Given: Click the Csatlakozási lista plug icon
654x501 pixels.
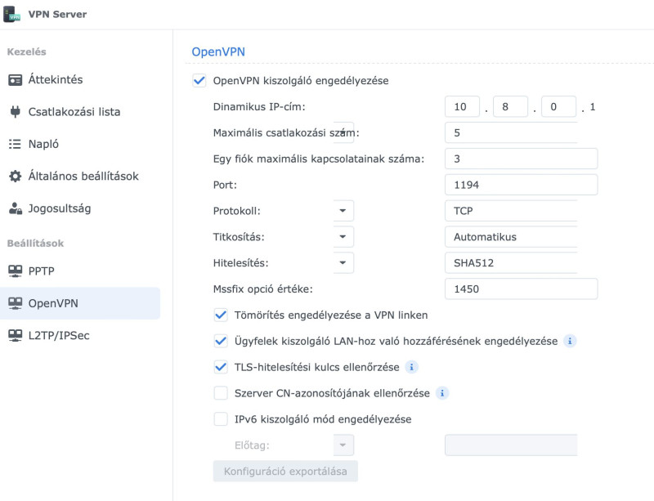Looking at the screenshot, I should (x=15, y=112).
